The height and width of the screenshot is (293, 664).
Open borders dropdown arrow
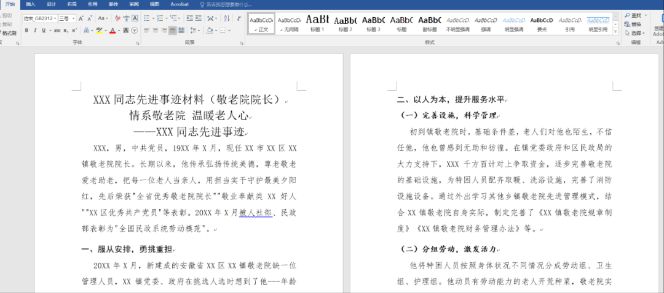pos(229,31)
